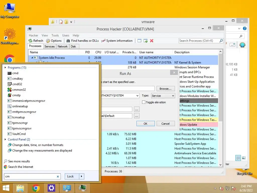This screenshot has height=193, width=257.
Task: Click the find window and thread icon
Action: pyautogui.click(x=145, y=41)
